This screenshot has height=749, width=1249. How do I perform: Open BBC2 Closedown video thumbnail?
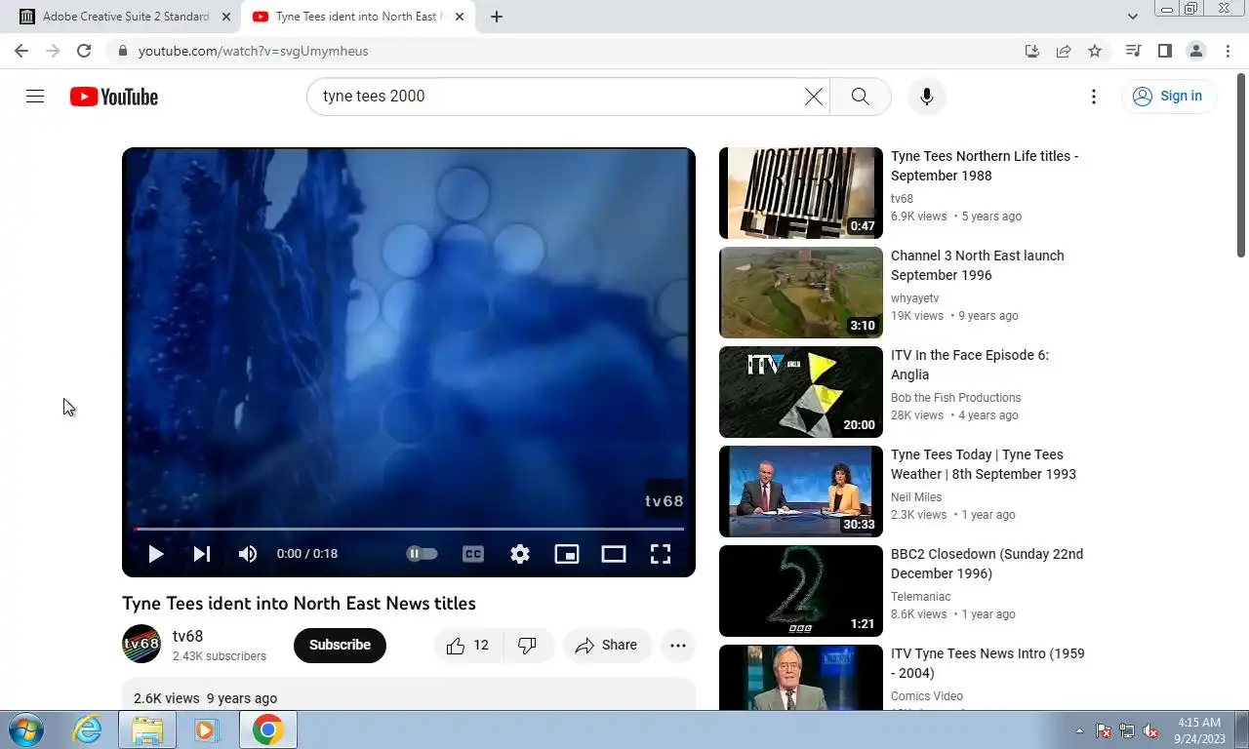coord(801,591)
